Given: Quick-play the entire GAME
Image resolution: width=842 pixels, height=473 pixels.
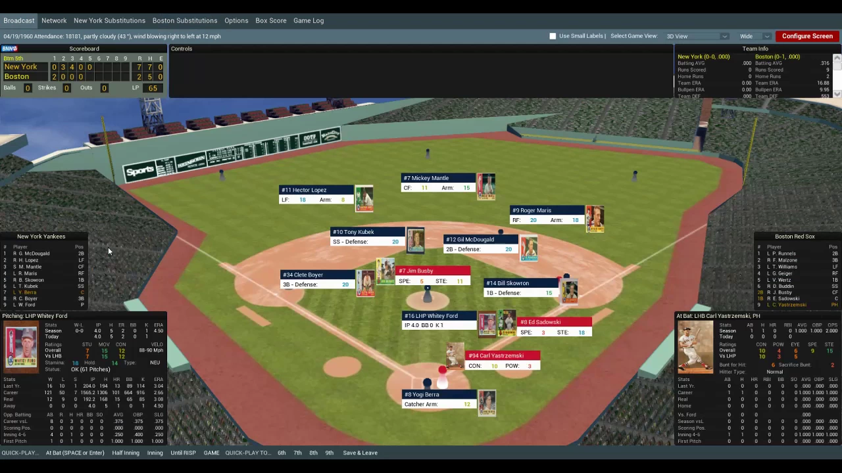Looking at the screenshot, I should click(x=211, y=453).
